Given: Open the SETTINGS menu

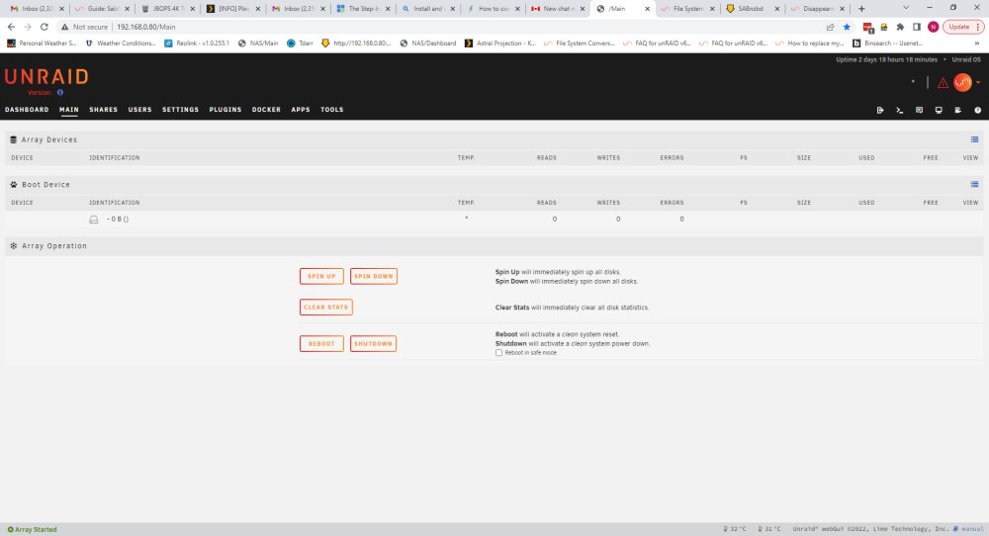Looking at the screenshot, I should (180, 109).
